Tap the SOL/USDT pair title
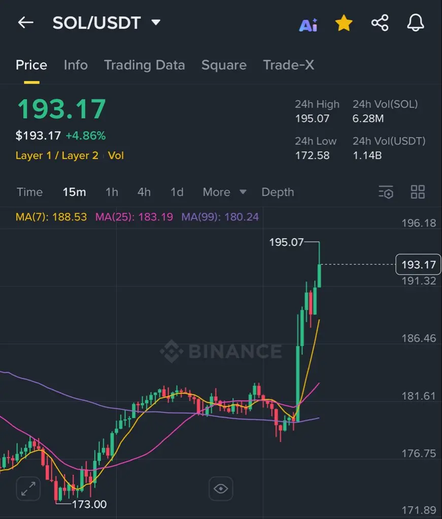The width and height of the screenshot is (442, 519). click(97, 23)
